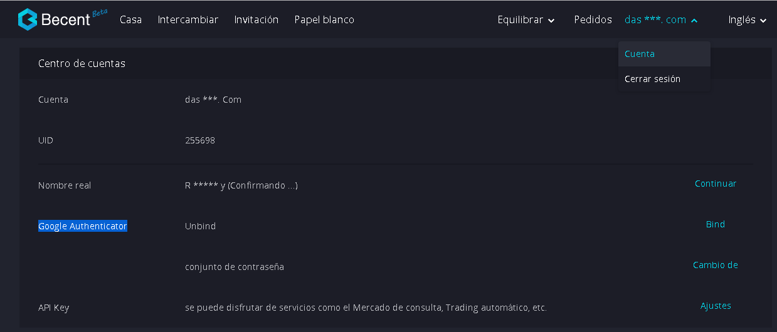Click the Becent logo icon
The image size is (777, 332).
point(28,19)
